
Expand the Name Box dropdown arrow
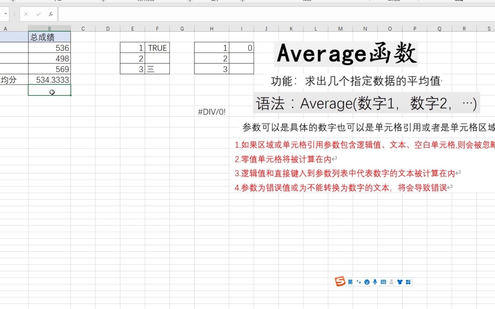[5, 14]
